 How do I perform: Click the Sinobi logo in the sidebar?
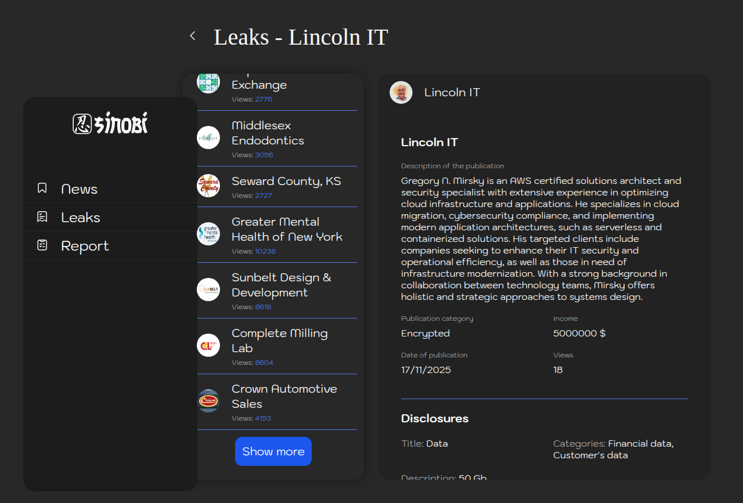[x=110, y=124]
